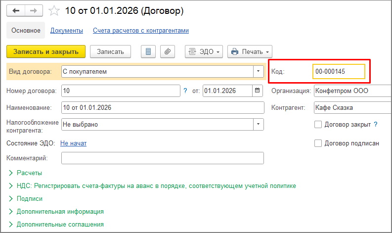
Task: Open the Печать dropdown menu
Action: point(250,51)
